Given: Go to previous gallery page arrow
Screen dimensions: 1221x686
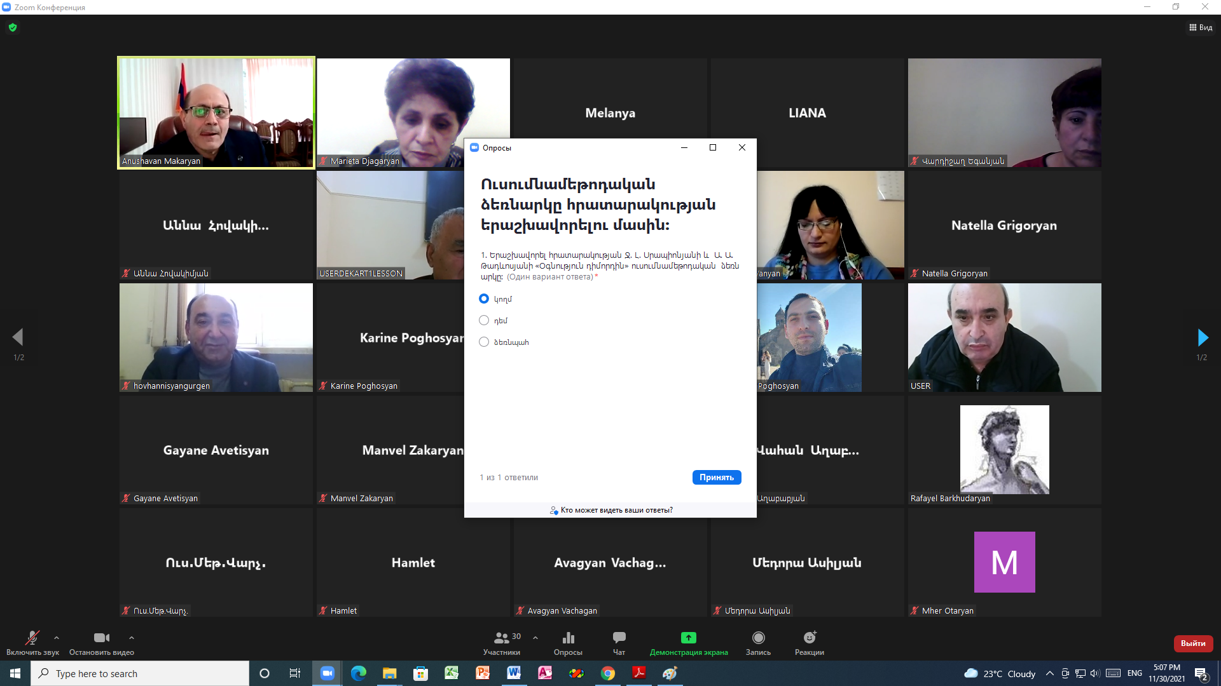Looking at the screenshot, I should pyautogui.click(x=18, y=337).
